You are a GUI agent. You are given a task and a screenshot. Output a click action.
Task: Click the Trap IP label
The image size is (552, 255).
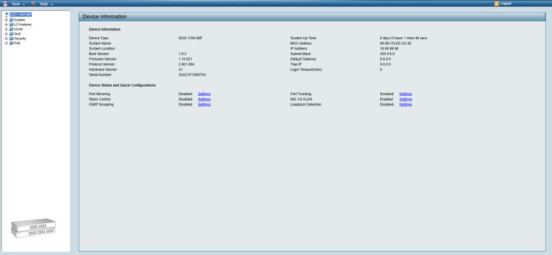pos(296,64)
